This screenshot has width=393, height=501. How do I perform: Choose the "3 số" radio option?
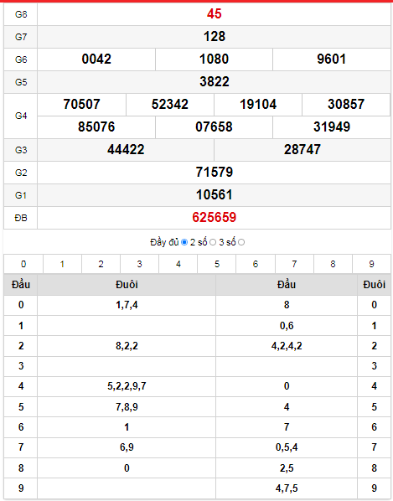241,242
